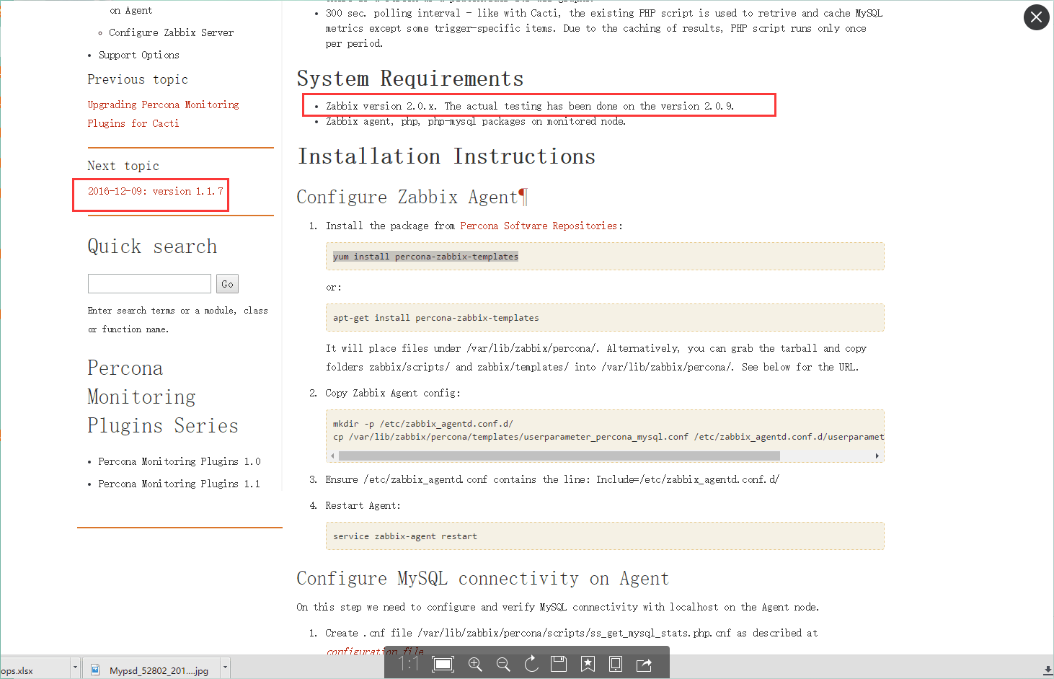Click the System Requirements heading
The width and height of the screenshot is (1054, 679).
point(410,79)
